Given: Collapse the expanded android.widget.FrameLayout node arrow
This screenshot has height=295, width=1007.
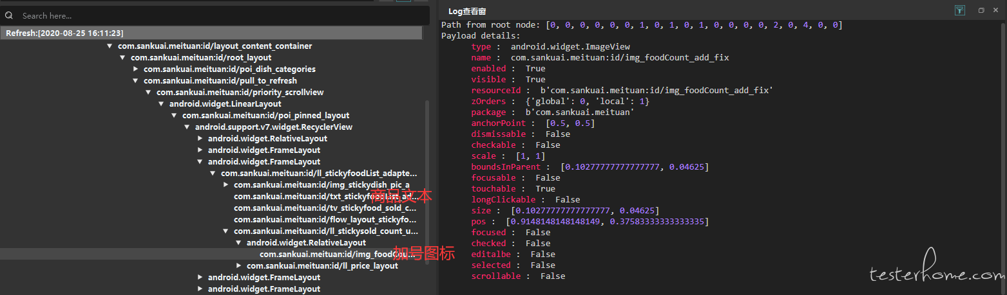Looking at the screenshot, I should 200,162.
